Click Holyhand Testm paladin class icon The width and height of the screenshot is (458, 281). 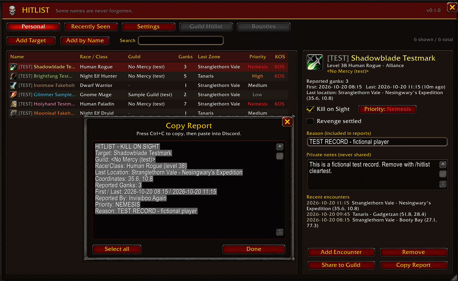(13, 104)
